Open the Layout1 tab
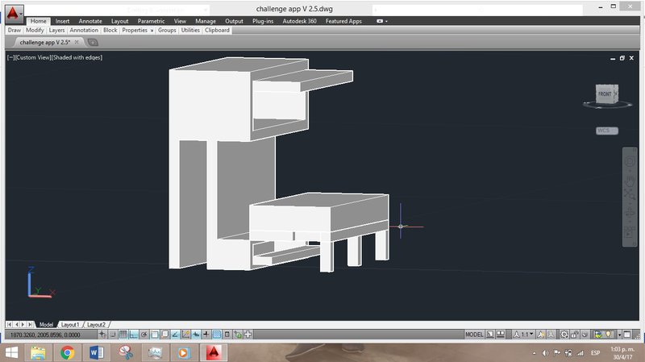 70,324
